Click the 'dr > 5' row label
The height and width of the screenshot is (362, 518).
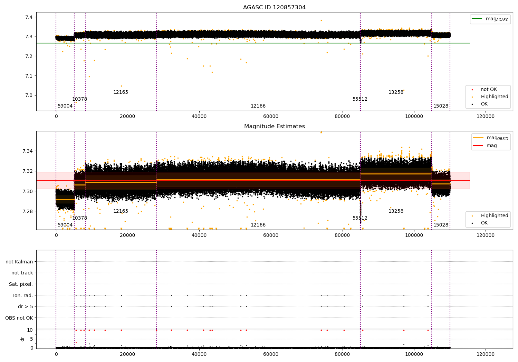26,307
